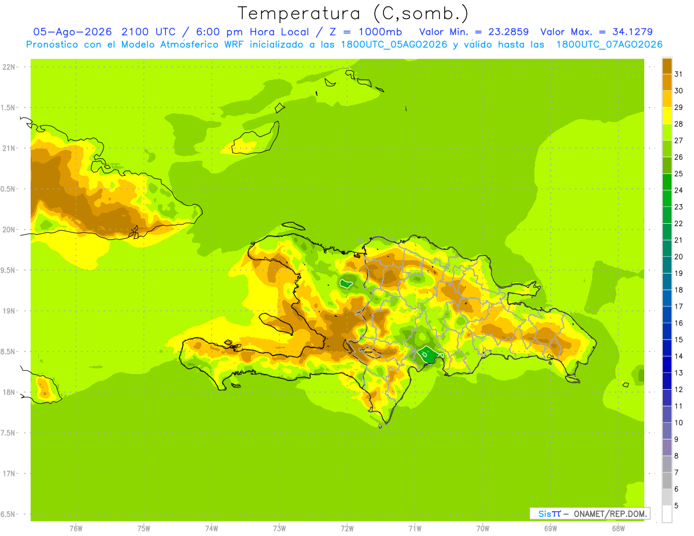Click the "17N" latitude label
The width and height of the screenshot is (694, 536).
(x=9, y=474)
